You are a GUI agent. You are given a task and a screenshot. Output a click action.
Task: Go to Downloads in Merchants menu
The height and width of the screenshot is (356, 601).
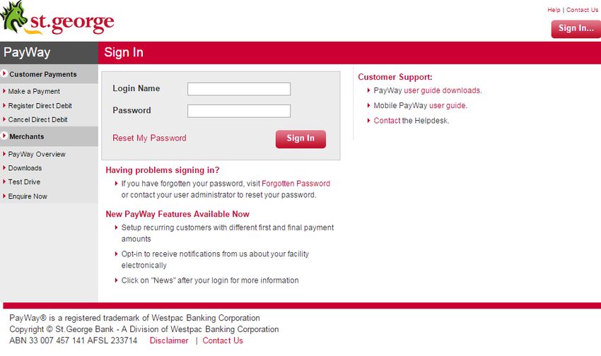pyautogui.click(x=25, y=168)
